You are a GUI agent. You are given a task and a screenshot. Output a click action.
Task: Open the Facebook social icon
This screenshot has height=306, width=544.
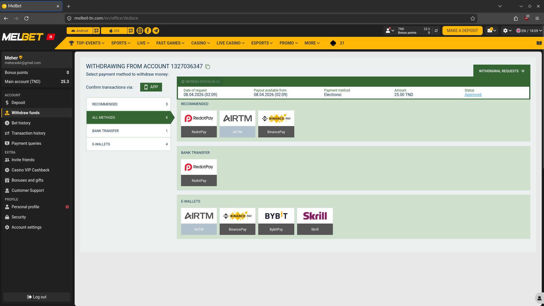point(148,31)
